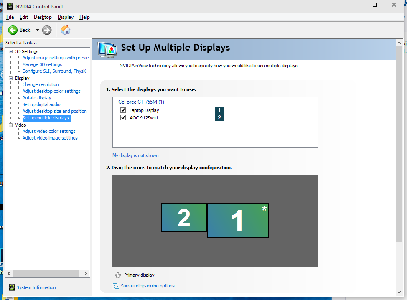Open Change resolution task

coord(41,84)
